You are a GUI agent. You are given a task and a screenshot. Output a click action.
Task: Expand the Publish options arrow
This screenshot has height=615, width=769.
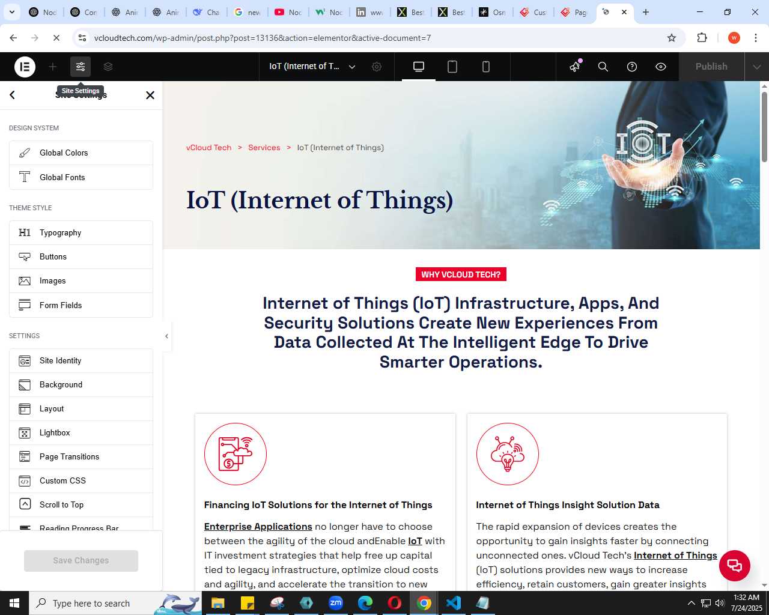point(757,67)
